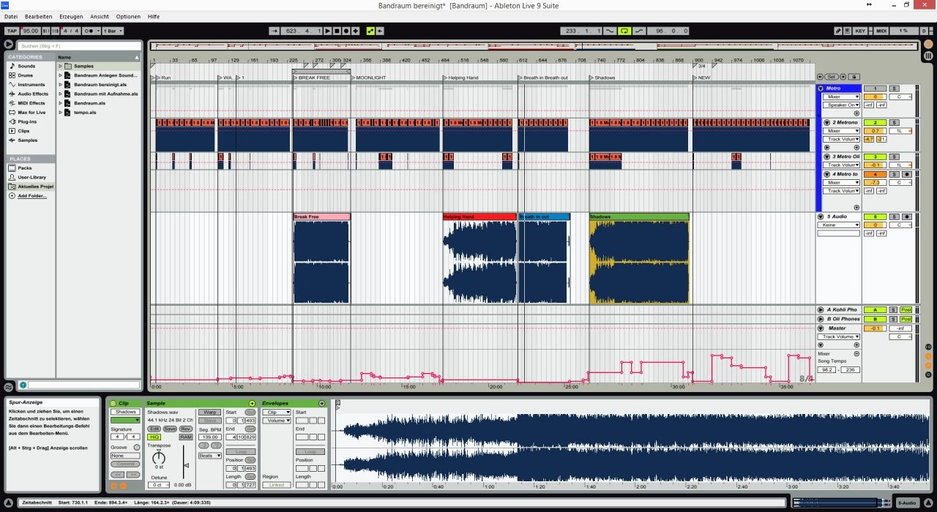This screenshot has height=512, width=937.
Task: Open the Ansicht menu
Action: (x=100, y=16)
